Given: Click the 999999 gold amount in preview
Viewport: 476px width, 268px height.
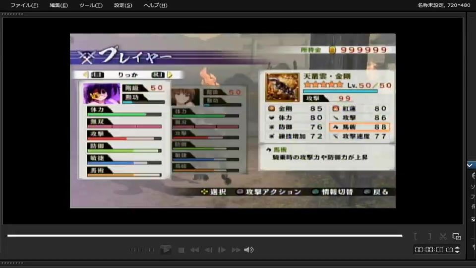Looking at the screenshot, I should click(363, 50).
